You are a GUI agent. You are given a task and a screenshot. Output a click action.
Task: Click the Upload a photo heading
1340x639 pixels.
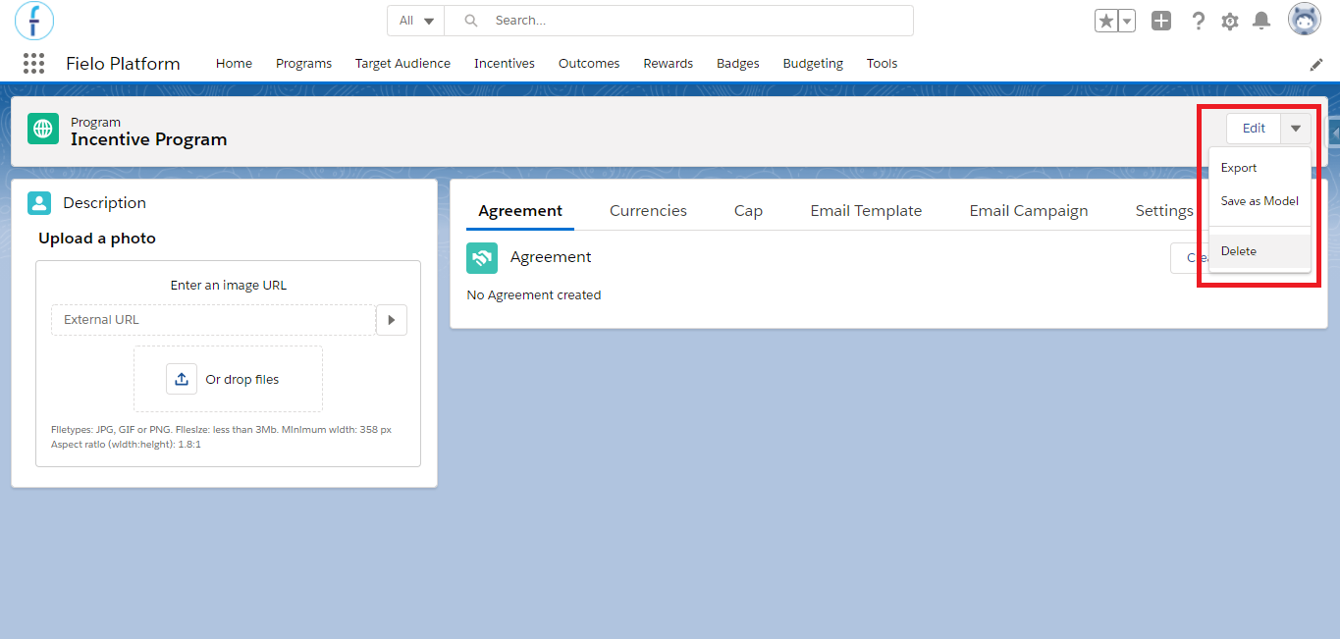pos(97,239)
